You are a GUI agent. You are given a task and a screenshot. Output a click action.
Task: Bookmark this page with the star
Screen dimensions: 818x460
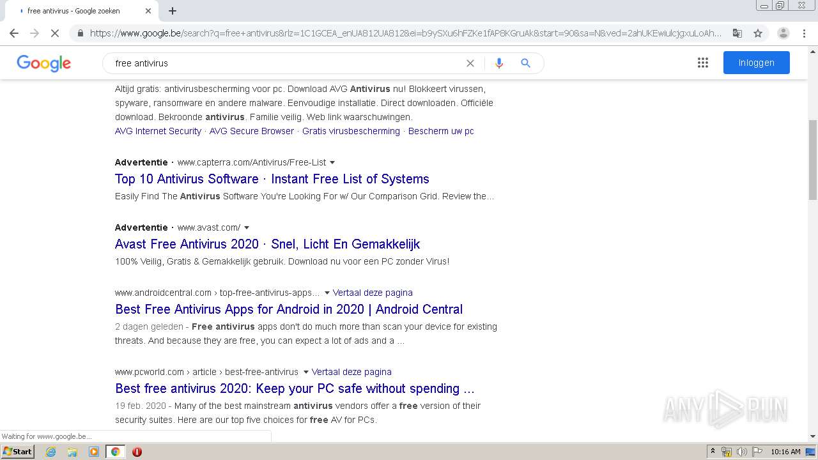coord(758,33)
